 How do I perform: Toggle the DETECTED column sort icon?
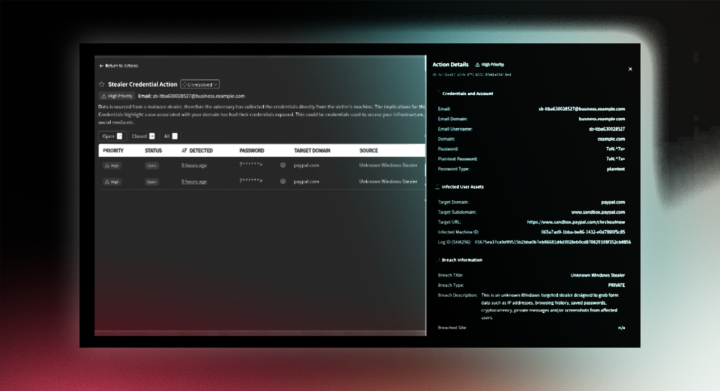[x=184, y=151]
